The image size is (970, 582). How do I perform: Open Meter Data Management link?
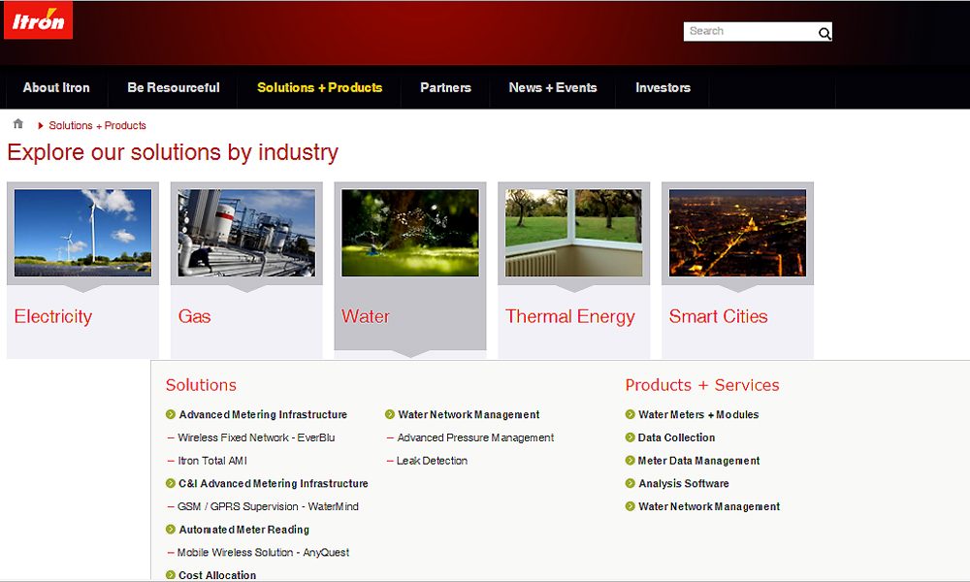[x=698, y=461]
